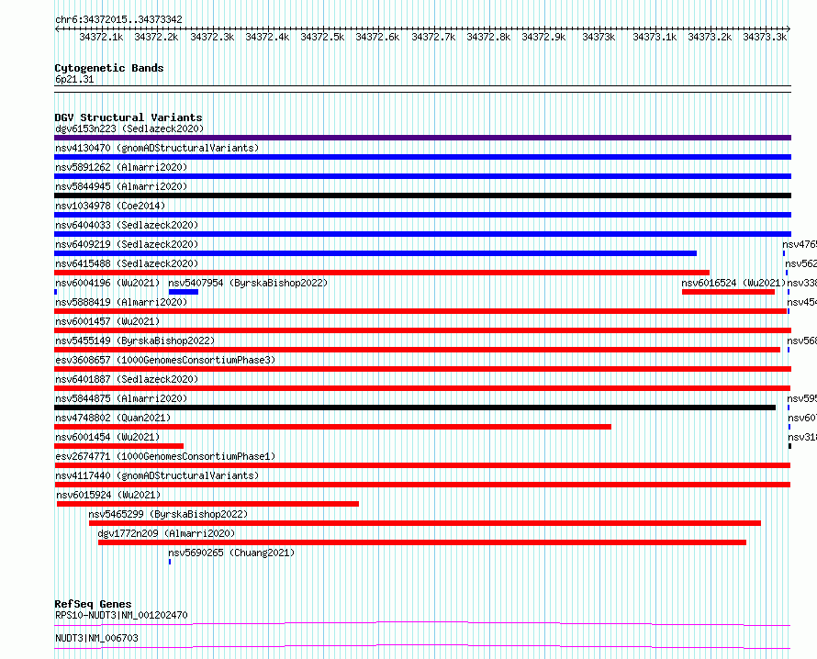The width and height of the screenshot is (817, 659).
Task: Click the short red nsv6001454 bar
Action: click(x=118, y=446)
